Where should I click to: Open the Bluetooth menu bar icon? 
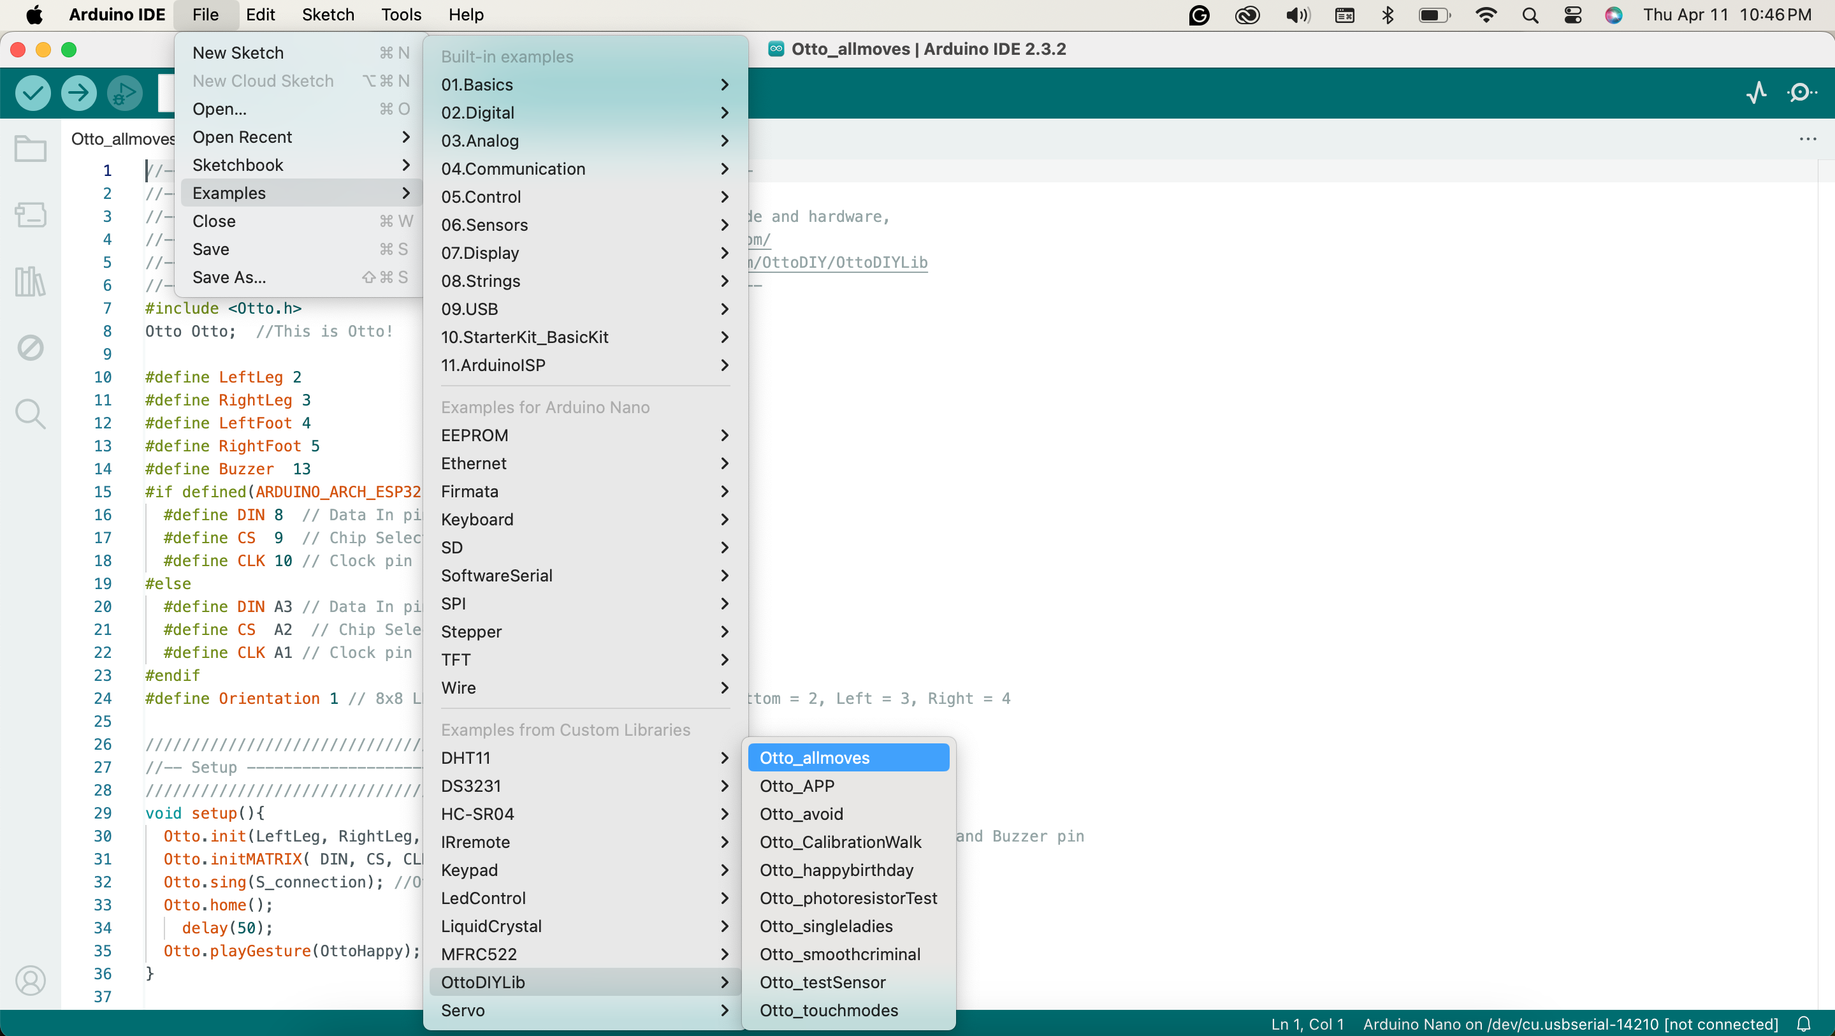pyautogui.click(x=1388, y=15)
